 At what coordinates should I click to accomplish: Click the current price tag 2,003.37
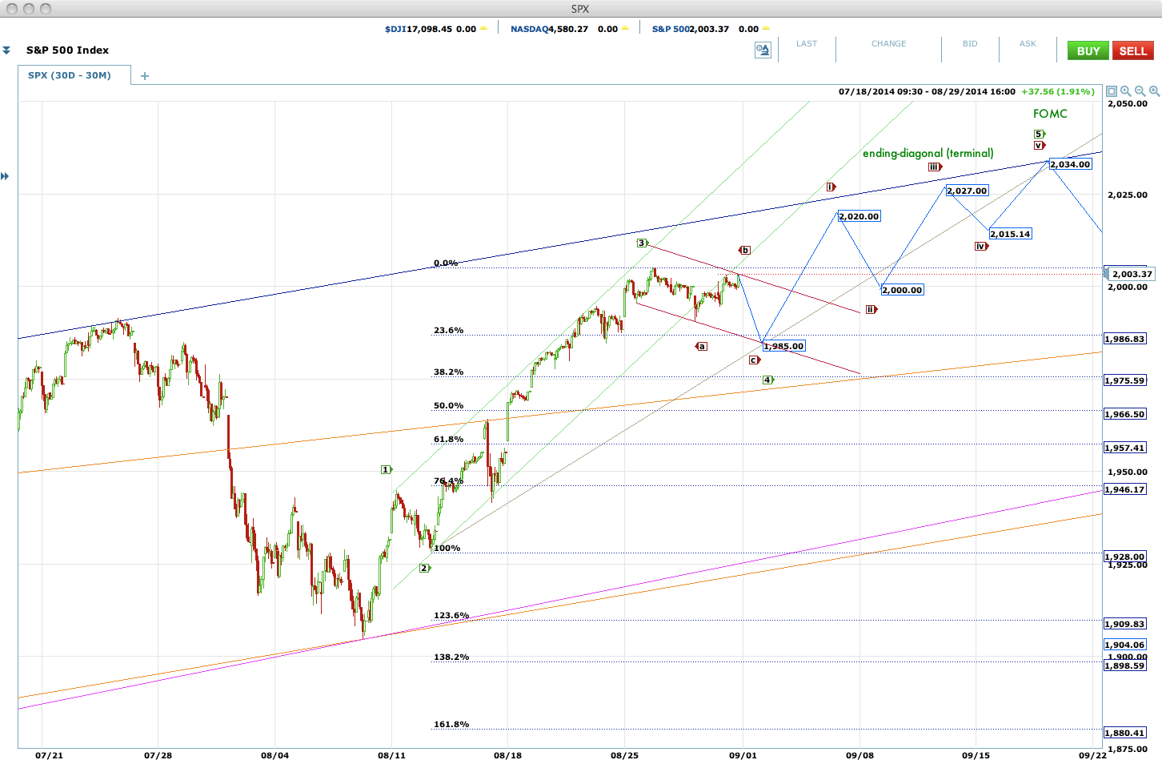[1132, 274]
